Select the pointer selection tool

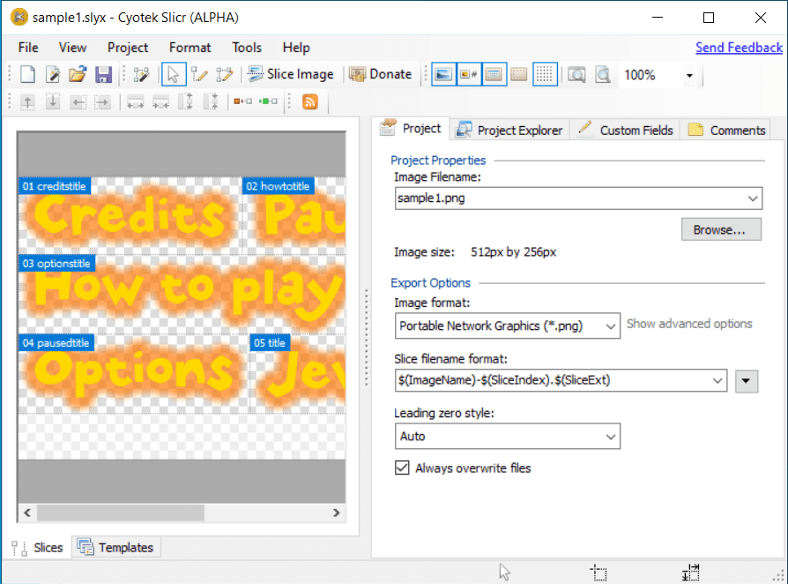(x=174, y=74)
